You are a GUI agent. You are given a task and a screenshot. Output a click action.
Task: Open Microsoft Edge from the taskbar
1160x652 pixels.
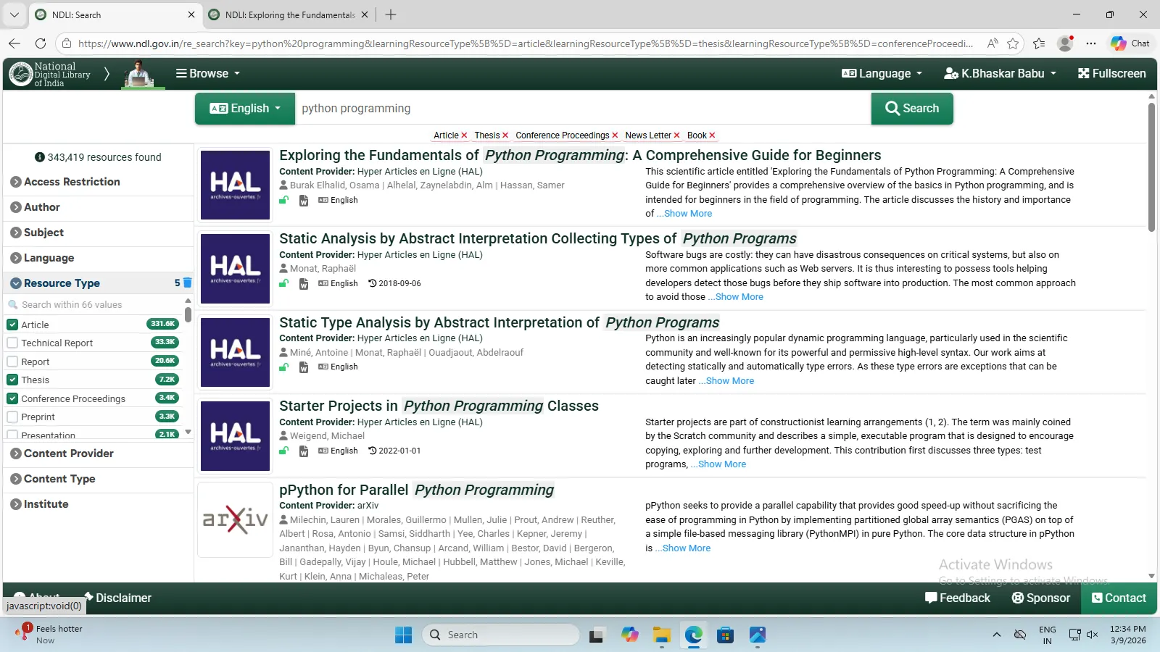click(694, 635)
